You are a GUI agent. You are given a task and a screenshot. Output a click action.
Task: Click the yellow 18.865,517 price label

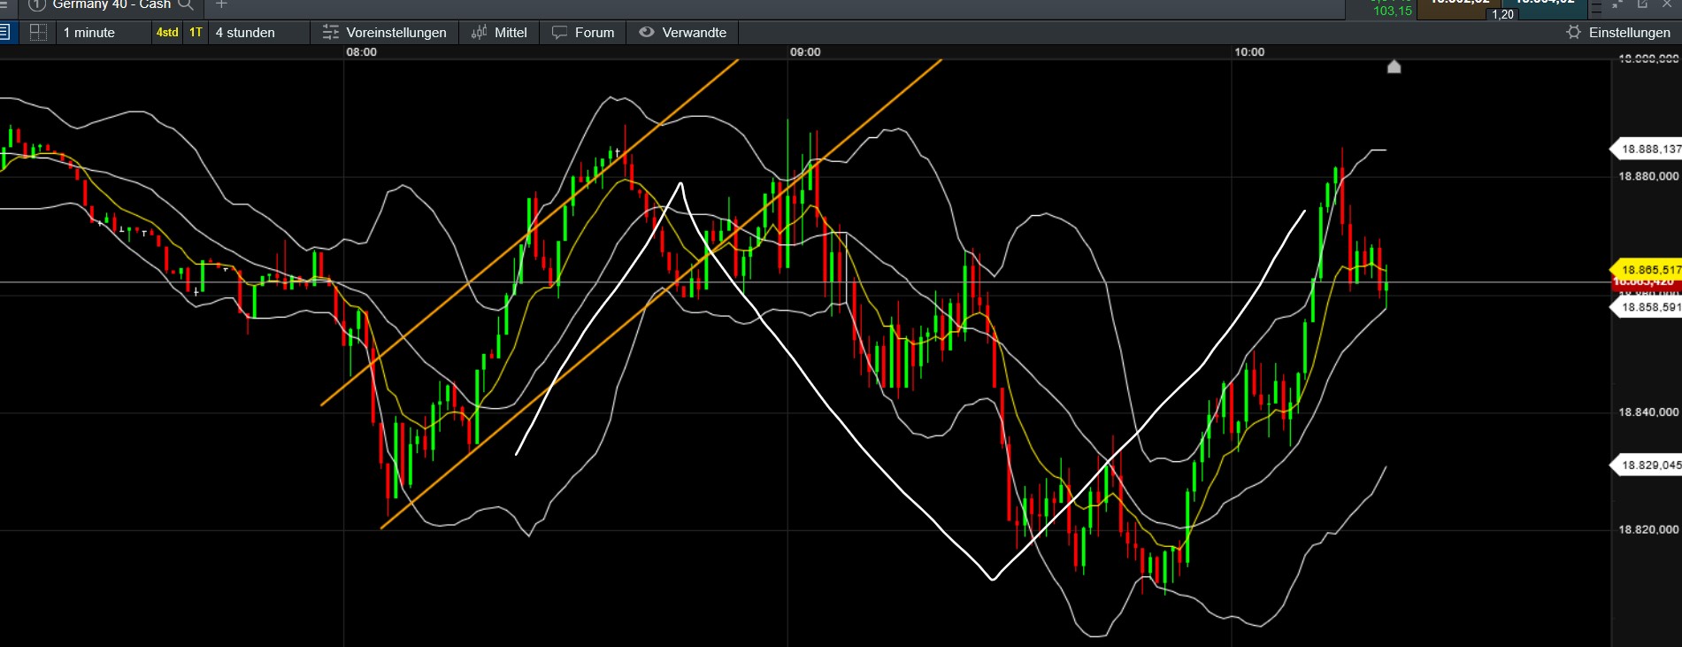tap(1647, 269)
